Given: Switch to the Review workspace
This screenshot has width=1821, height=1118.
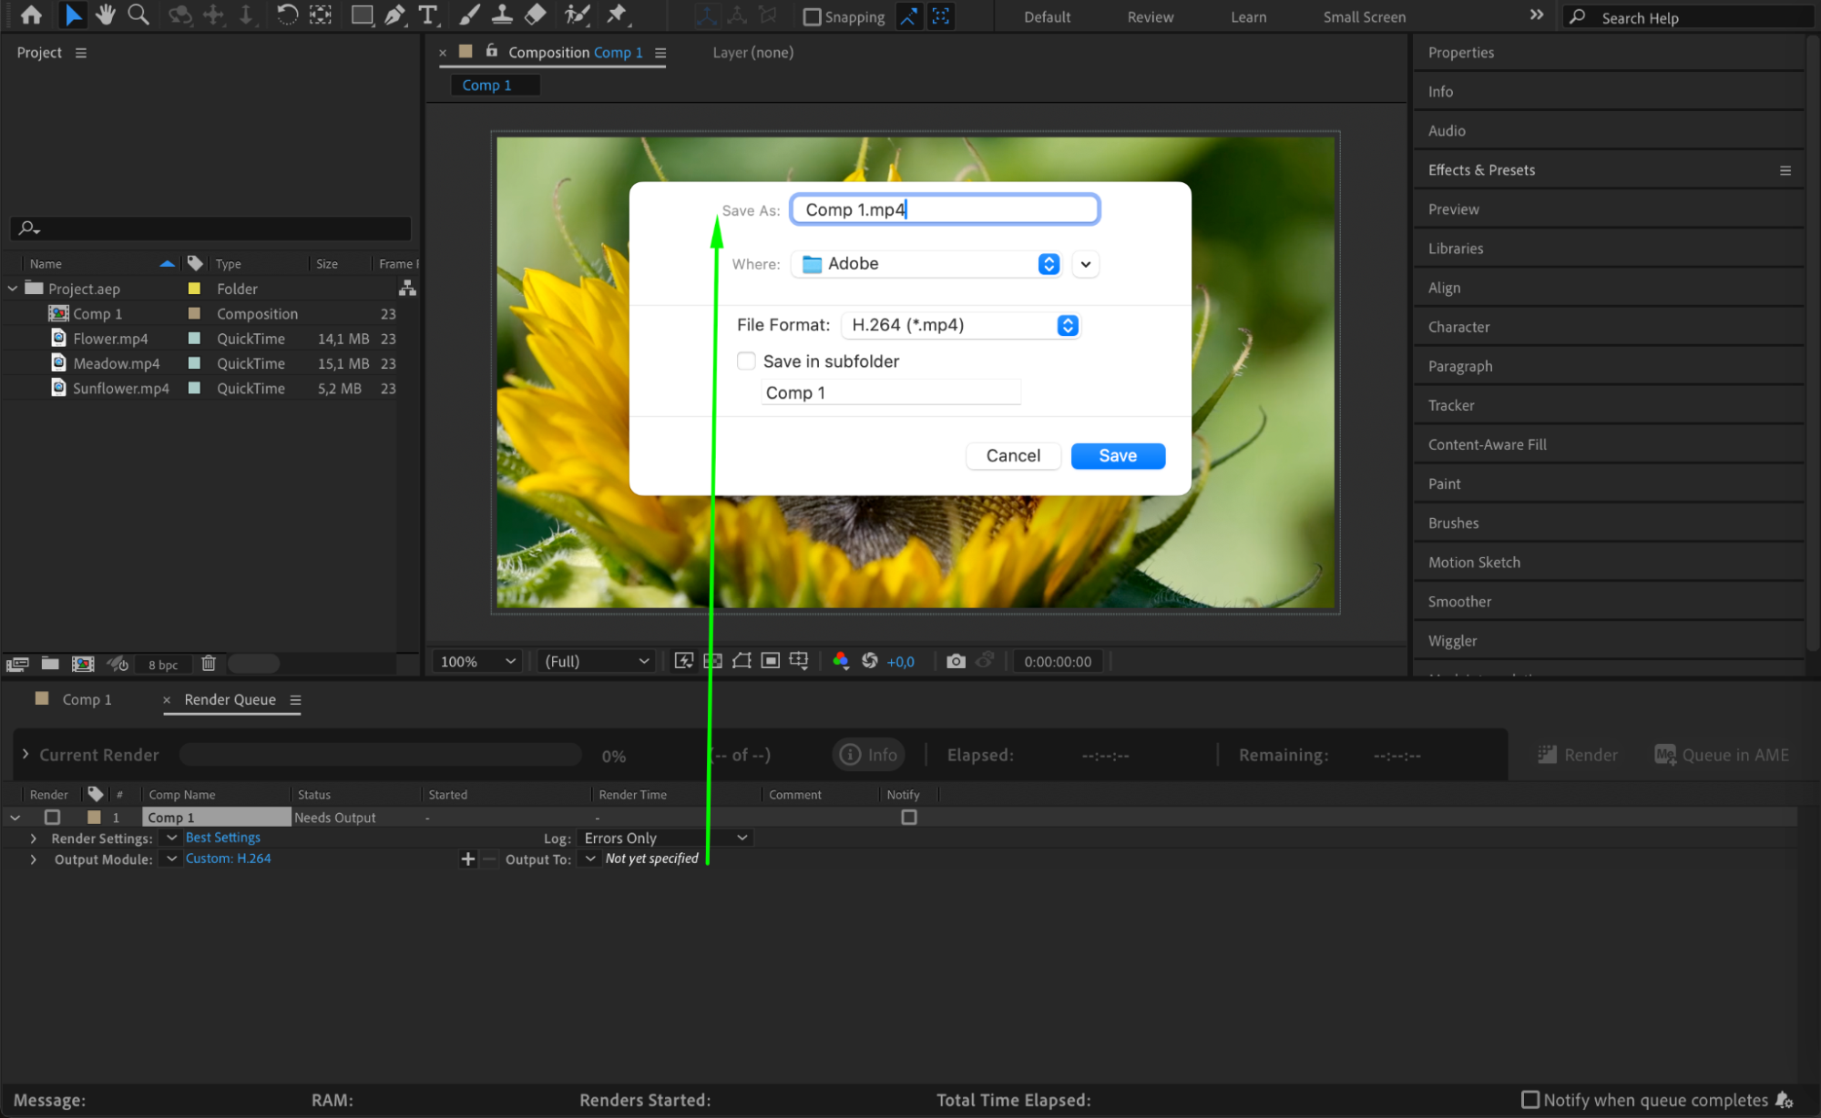Looking at the screenshot, I should 1150,16.
